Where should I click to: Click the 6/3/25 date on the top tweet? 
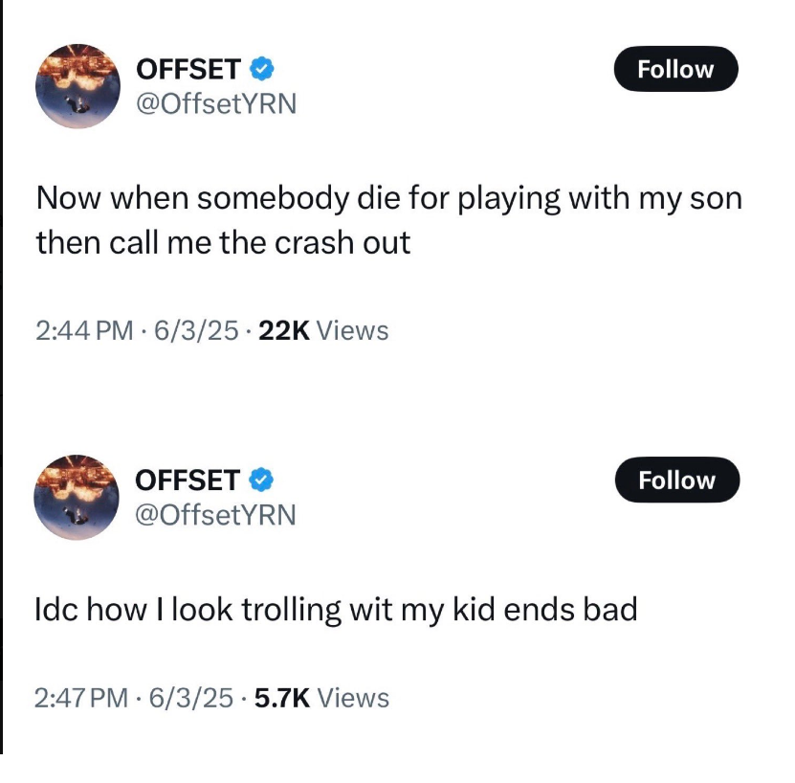195,331
